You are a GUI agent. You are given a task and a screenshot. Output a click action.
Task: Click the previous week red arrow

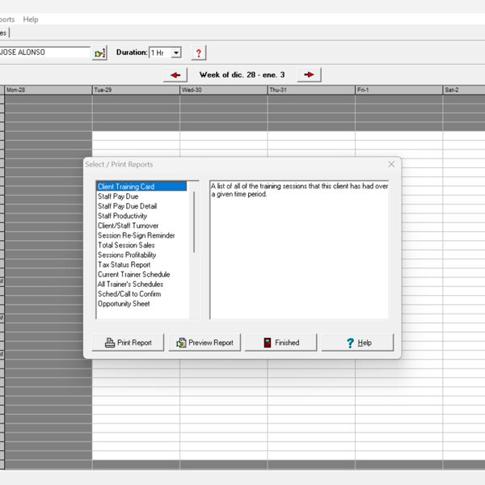coord(175,74)
